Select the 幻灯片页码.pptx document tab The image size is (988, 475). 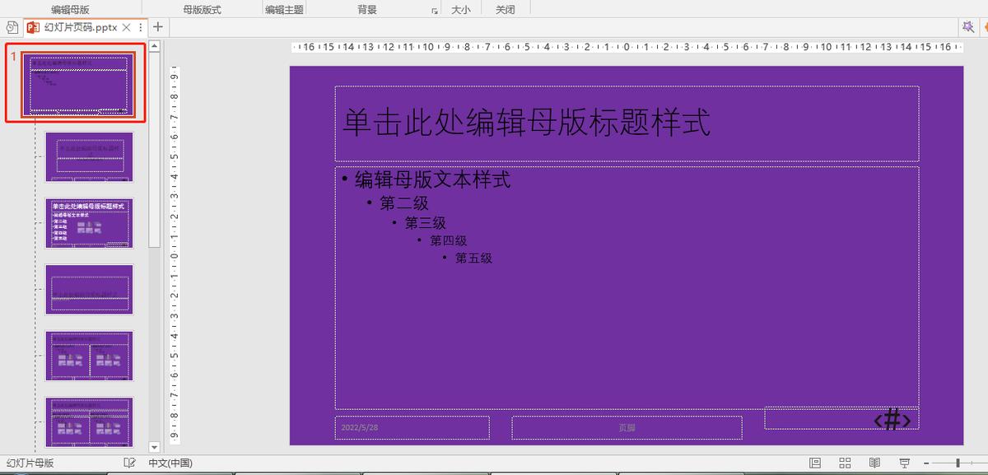[x=79, y=26]
